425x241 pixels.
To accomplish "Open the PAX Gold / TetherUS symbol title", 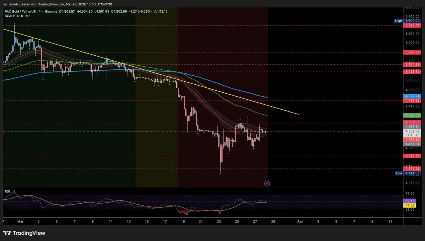I will tap(21, 11).
